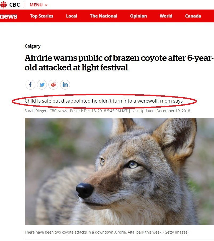Image resolution: width=214 pixels, height=241 pixels.
Task: Expand the MENU dropdown
Action: pos(39,5)
